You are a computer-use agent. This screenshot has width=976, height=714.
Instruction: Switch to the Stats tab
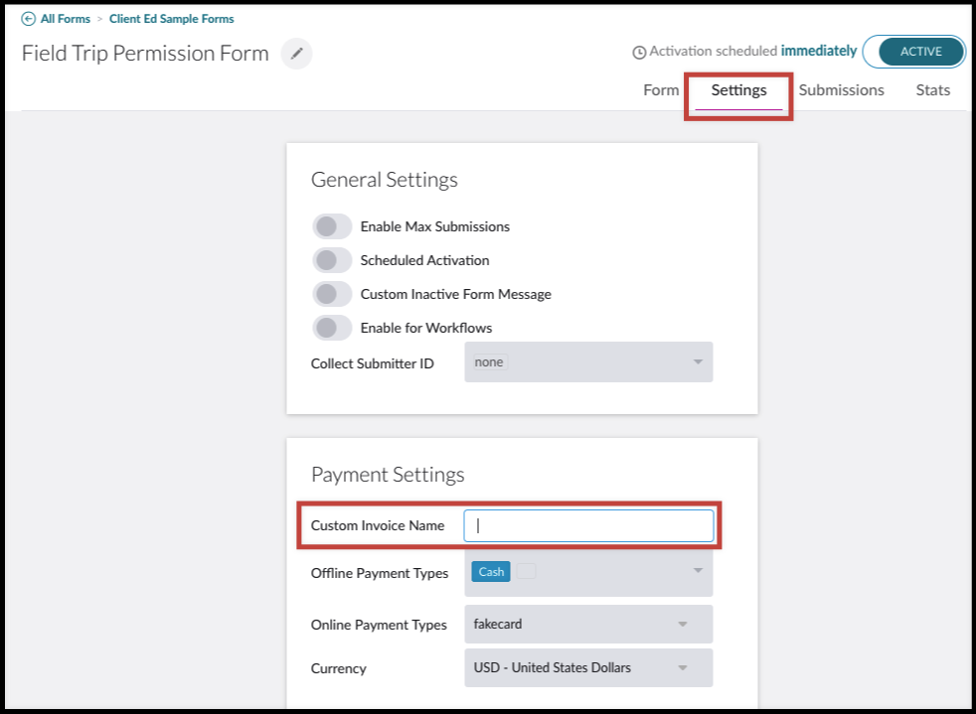click(932, 90)
